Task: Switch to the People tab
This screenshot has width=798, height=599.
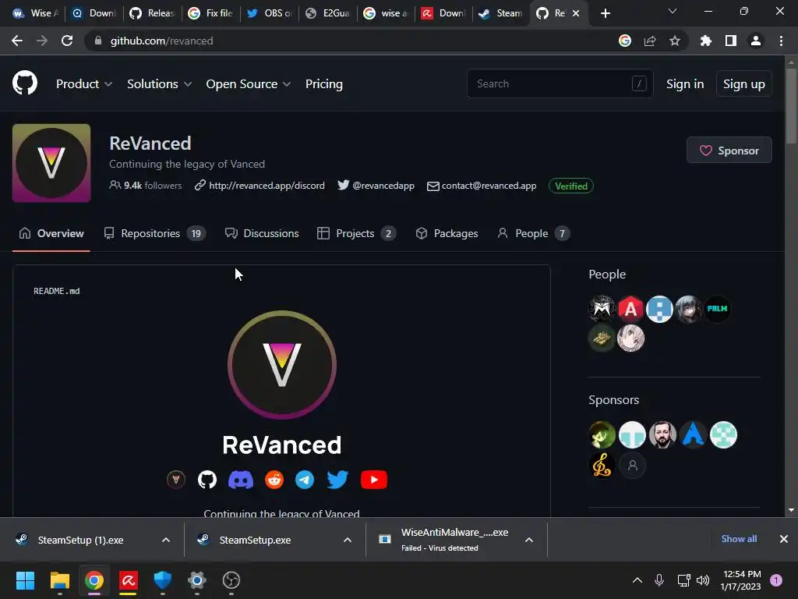Action: coord(533,233)
